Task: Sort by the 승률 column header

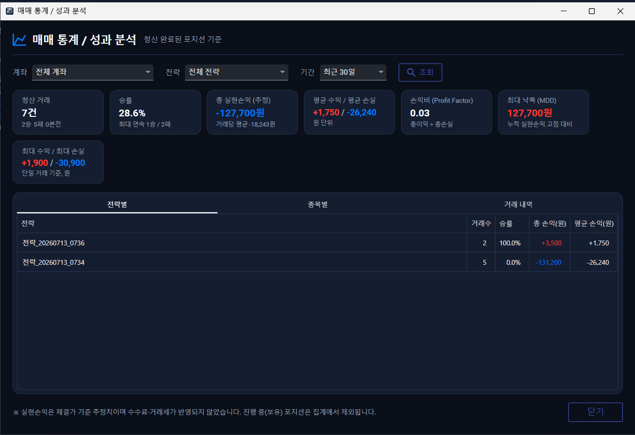Action: [x=512, y=224]
